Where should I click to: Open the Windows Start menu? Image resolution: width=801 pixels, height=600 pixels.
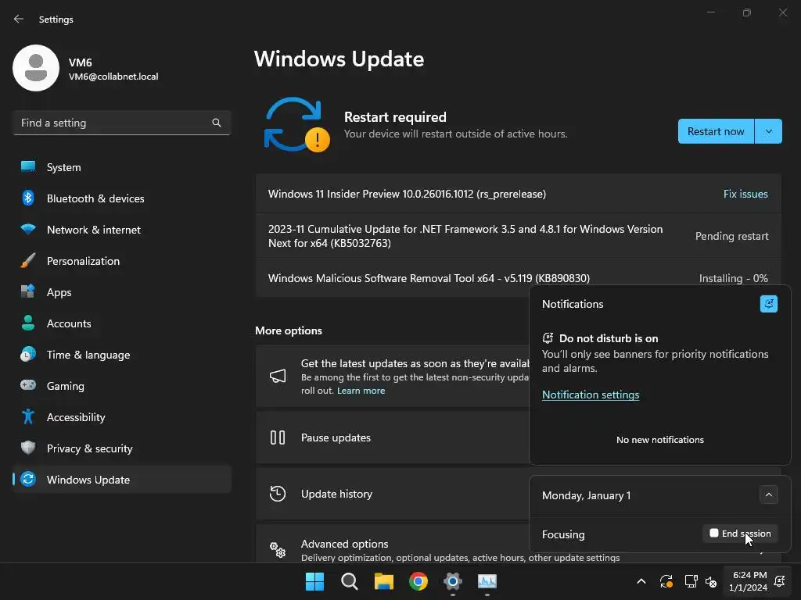click(314, 581)
